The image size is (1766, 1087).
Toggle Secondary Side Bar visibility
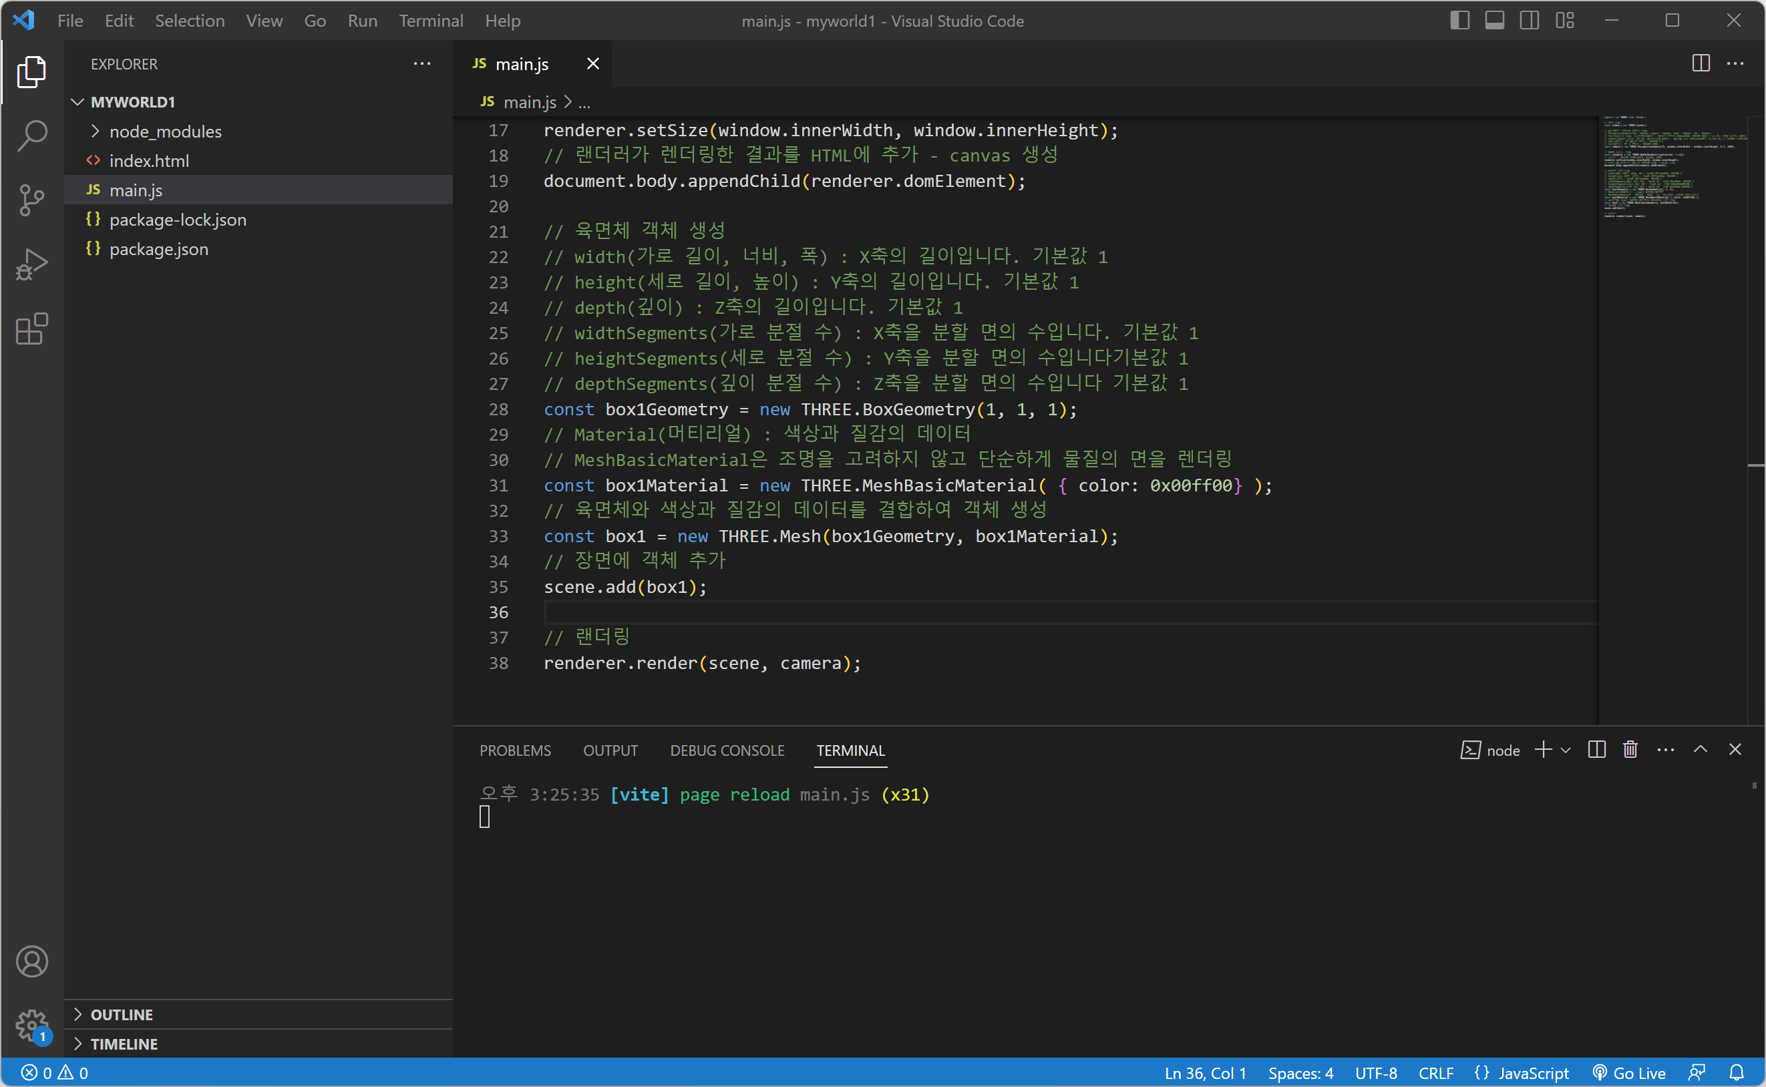(1530, 20)
